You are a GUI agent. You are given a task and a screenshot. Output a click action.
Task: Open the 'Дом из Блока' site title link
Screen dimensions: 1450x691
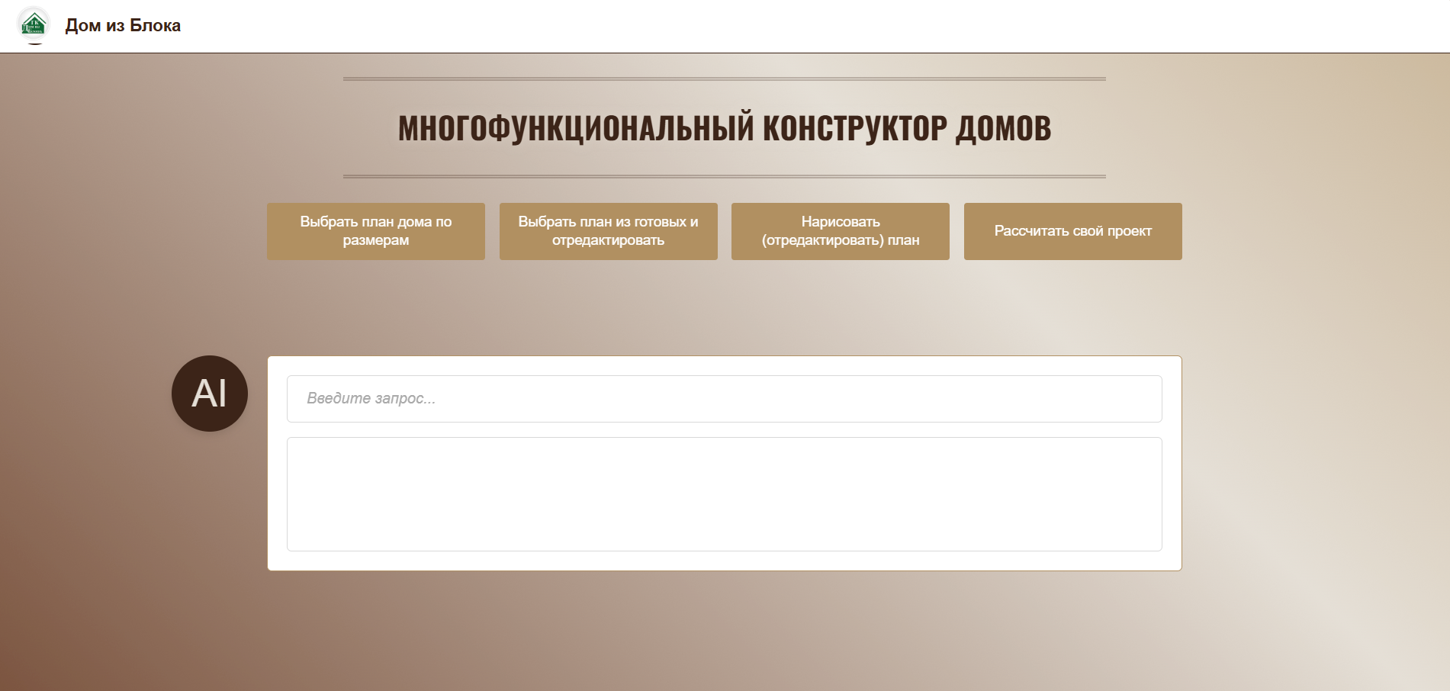[x=123, y=25]
